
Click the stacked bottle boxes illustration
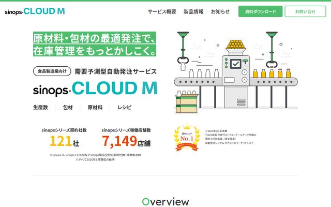coord(186,102)
